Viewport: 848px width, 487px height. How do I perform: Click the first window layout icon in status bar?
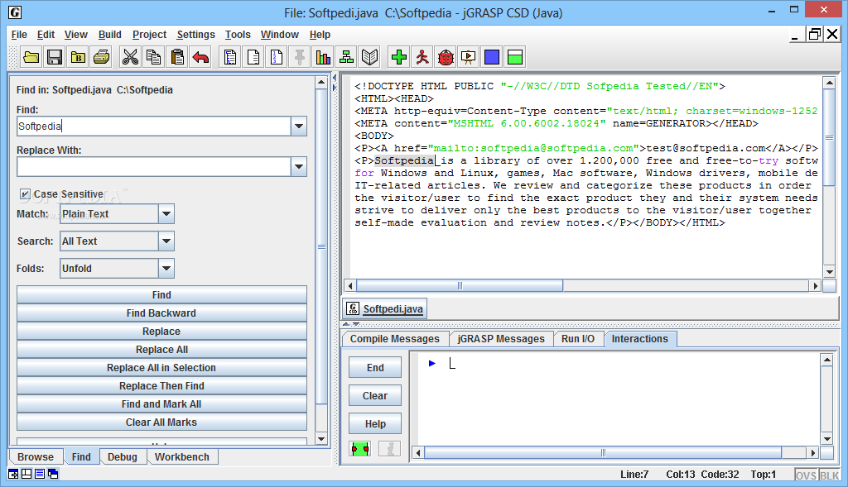pos(13,474)
